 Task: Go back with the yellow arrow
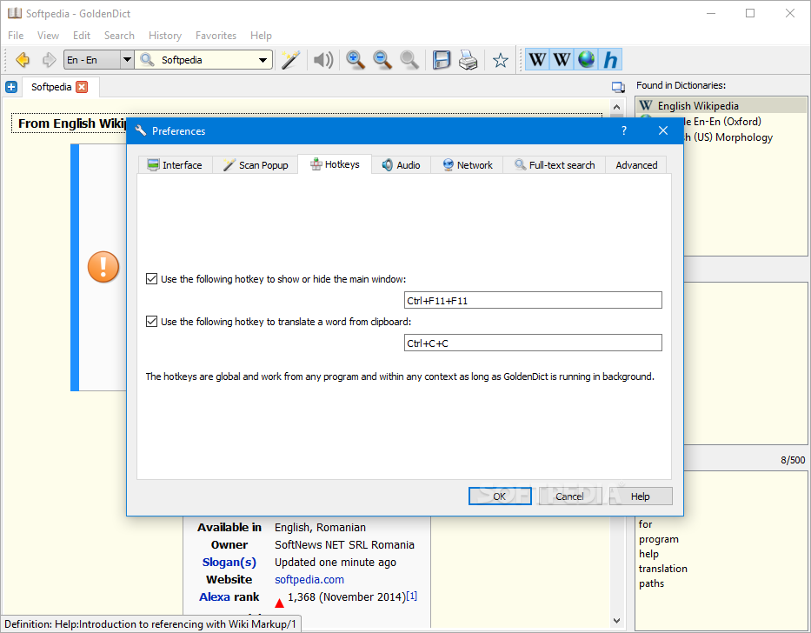[23, 60]
